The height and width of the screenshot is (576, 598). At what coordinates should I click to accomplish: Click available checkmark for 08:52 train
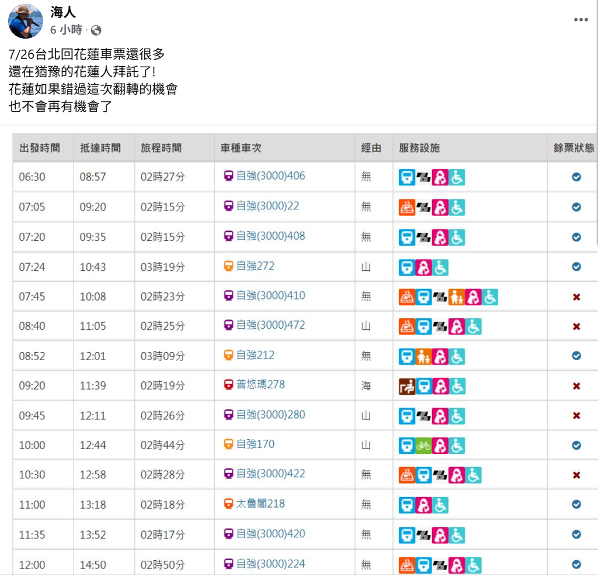coord(576,356)
